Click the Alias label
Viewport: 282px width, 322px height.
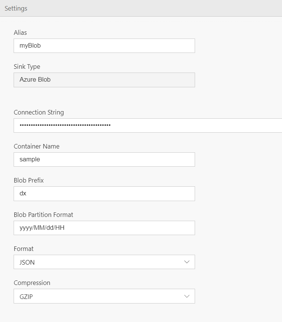click(20, 33)
